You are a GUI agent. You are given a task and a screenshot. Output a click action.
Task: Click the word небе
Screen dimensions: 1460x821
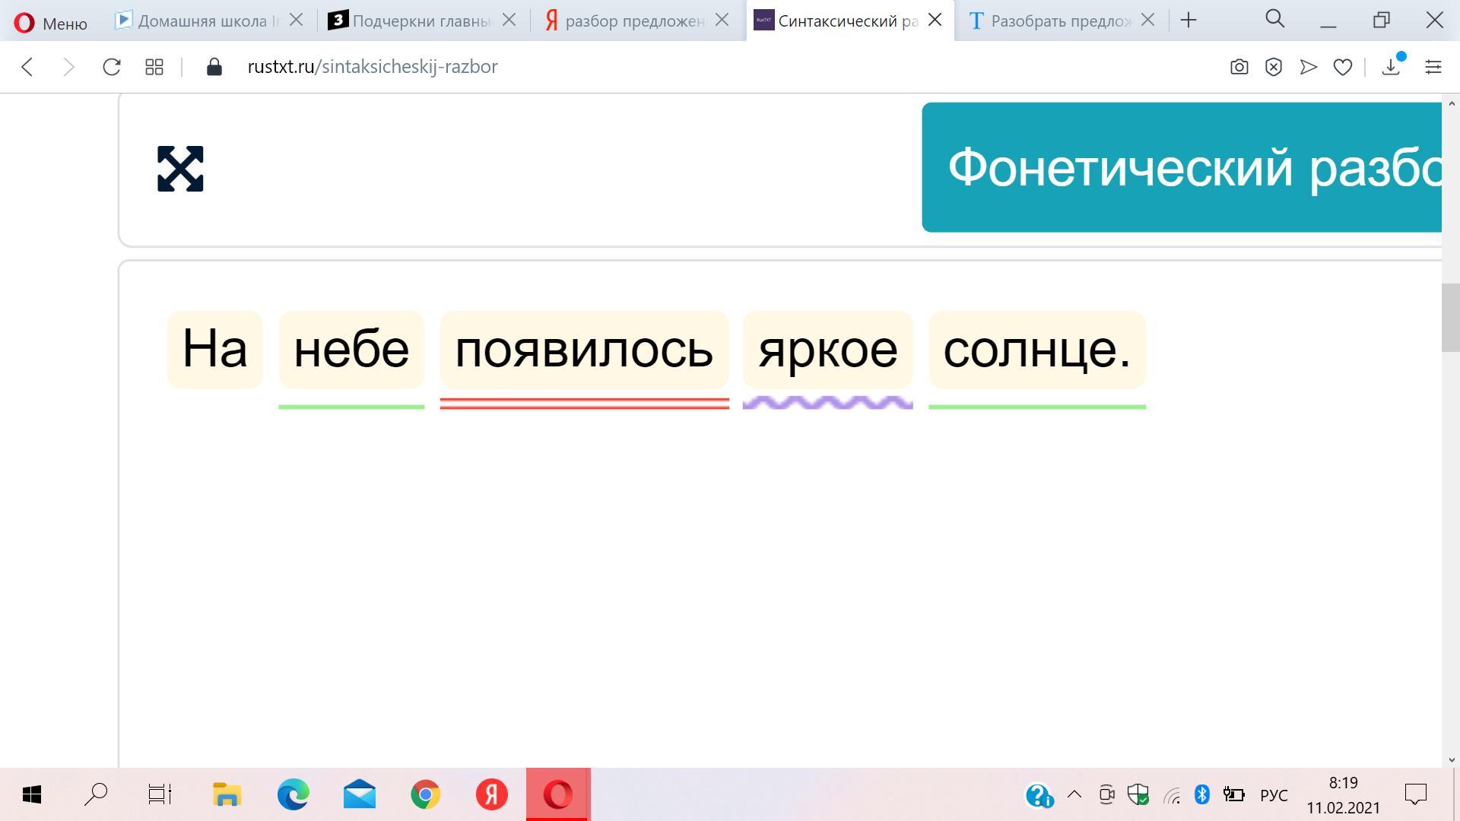[x=351, y=350]
